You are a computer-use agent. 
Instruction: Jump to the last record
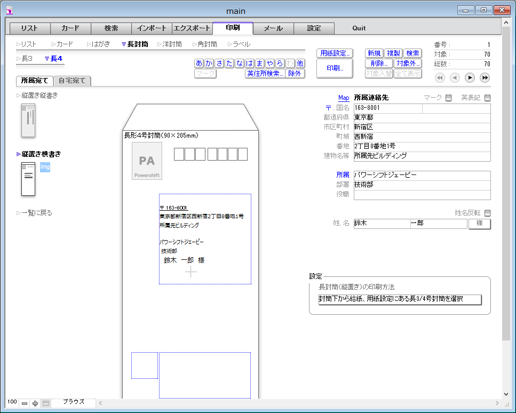(485, 78)
